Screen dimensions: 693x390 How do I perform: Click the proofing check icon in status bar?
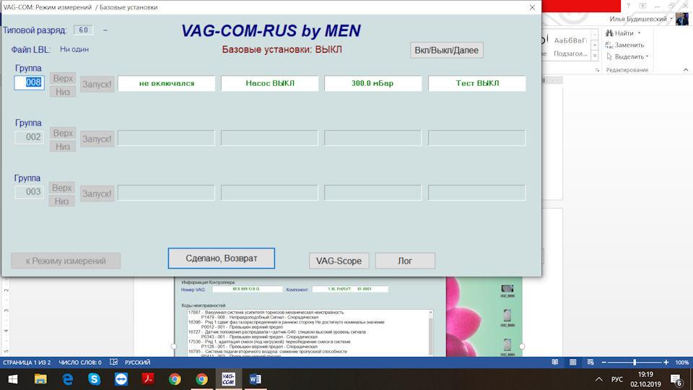113,363
